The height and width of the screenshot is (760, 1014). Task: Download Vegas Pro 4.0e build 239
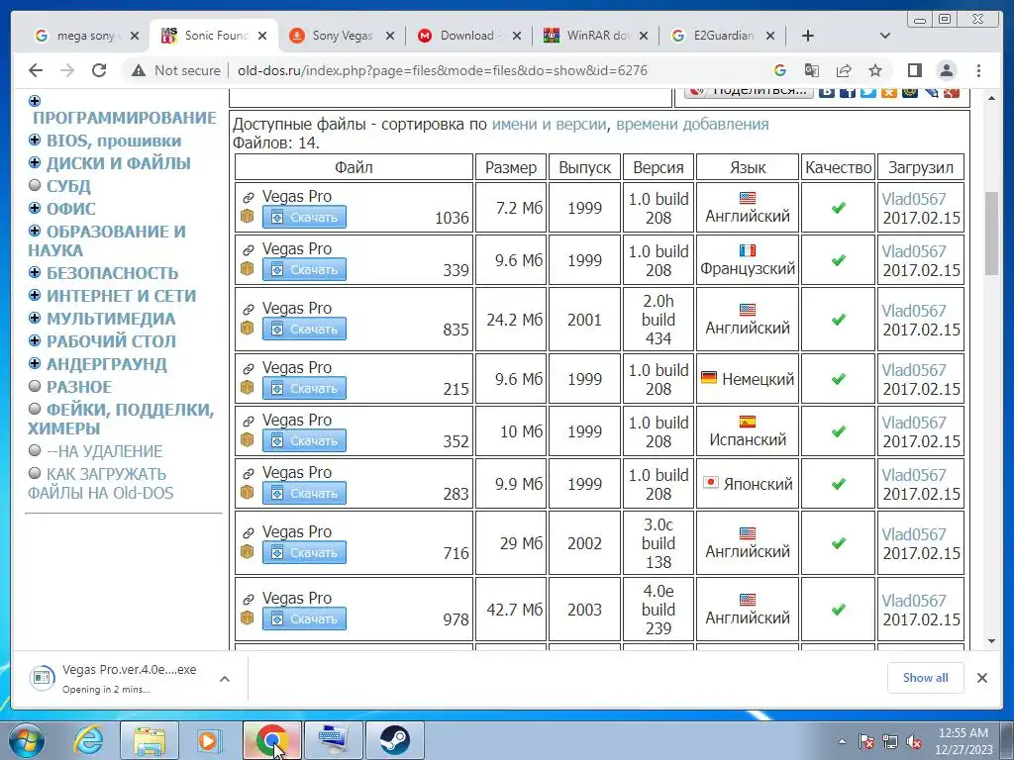coord(304,618)
